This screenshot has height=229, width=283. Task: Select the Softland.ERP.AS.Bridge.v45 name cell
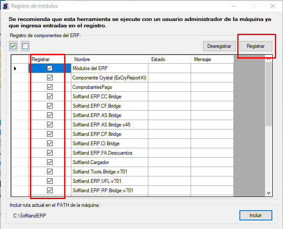tap(109, 124)
